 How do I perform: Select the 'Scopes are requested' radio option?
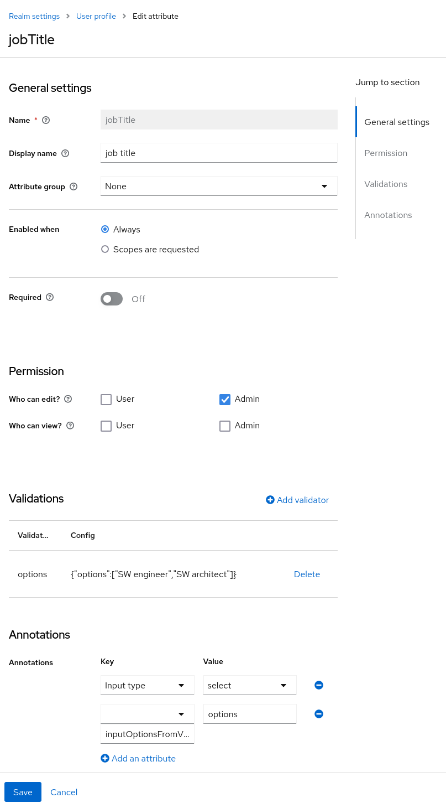pyautogui.click(x=105, y=249)
